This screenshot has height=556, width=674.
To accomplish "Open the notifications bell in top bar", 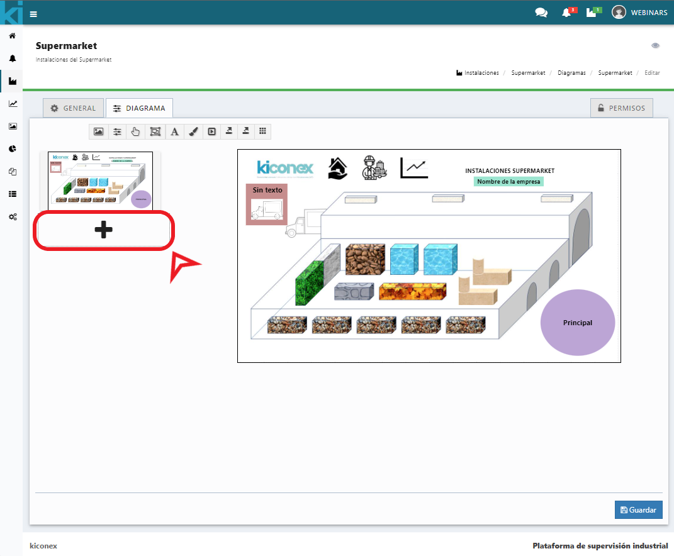I will pyautogui.click(x=566, y=13).
